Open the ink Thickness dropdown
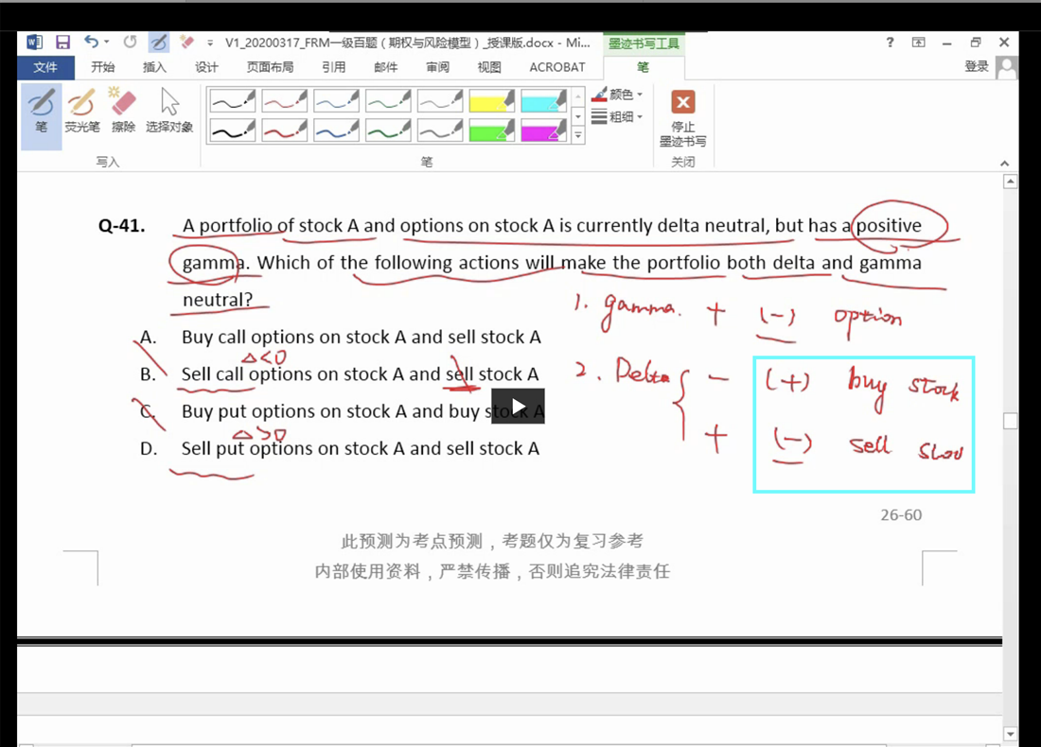The height and width of the screenshot is (747, 1041). [x=617, y=116]
